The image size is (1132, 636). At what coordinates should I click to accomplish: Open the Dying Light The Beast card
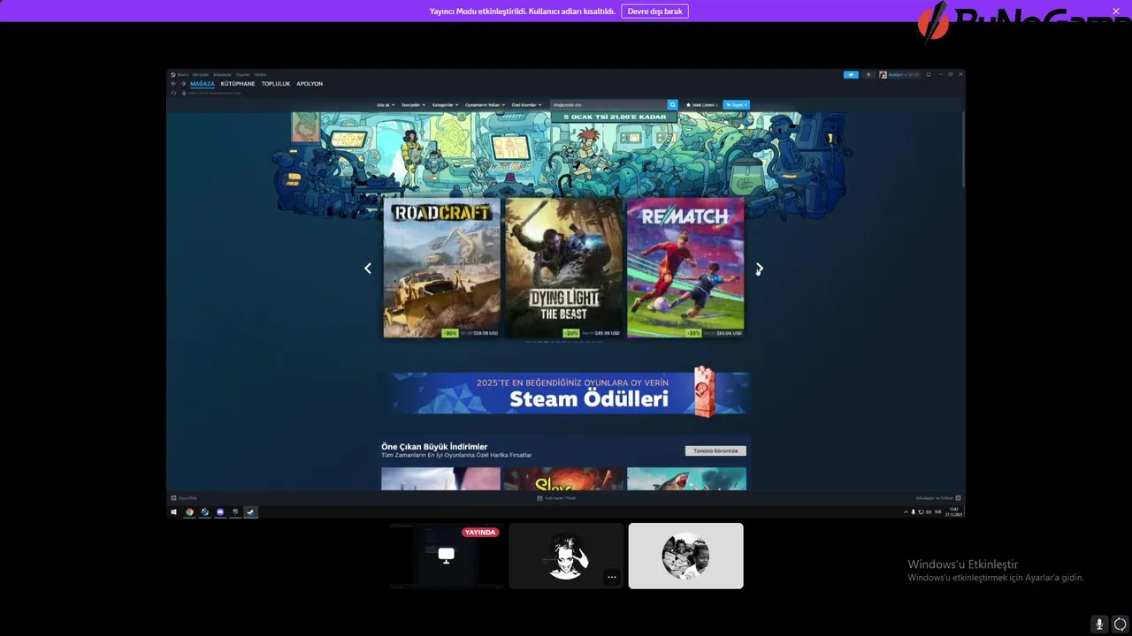coord(563,268)
